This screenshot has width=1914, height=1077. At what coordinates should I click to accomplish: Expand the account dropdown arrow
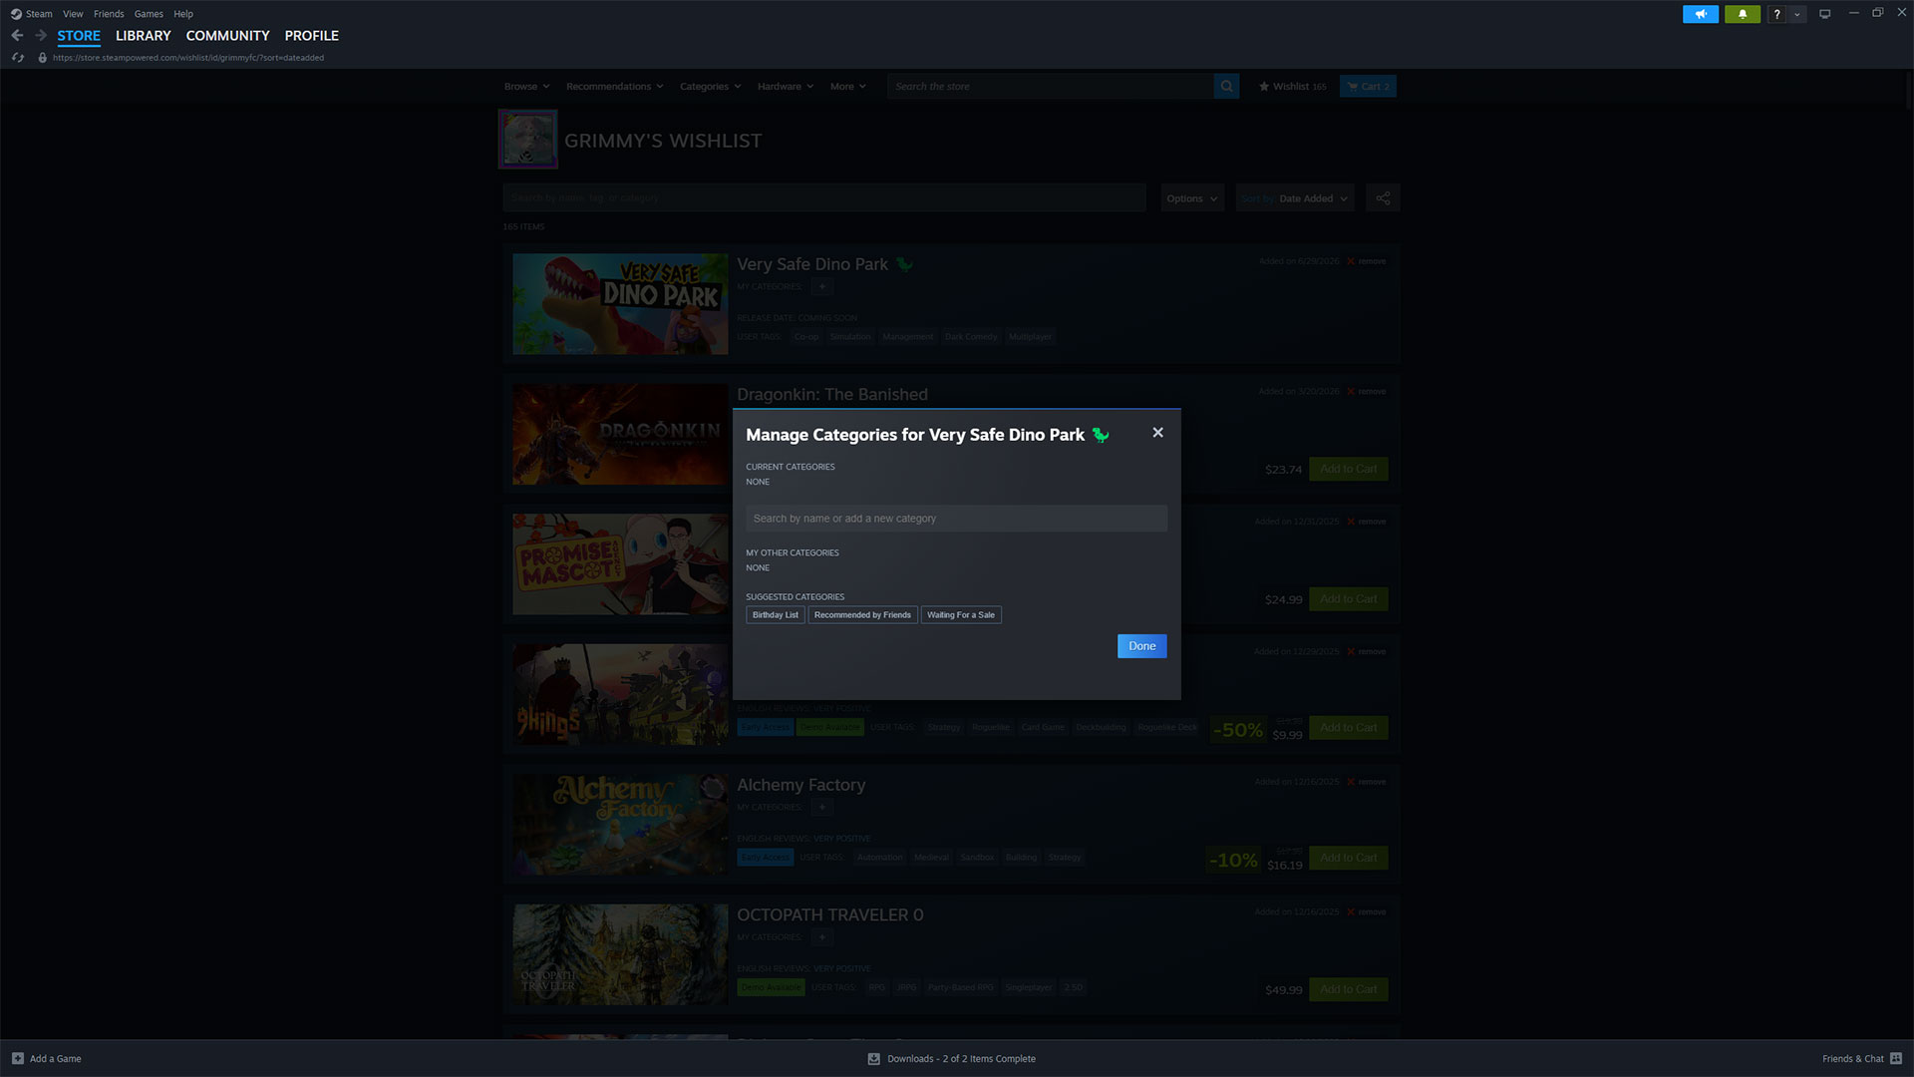click(1797, 14)
